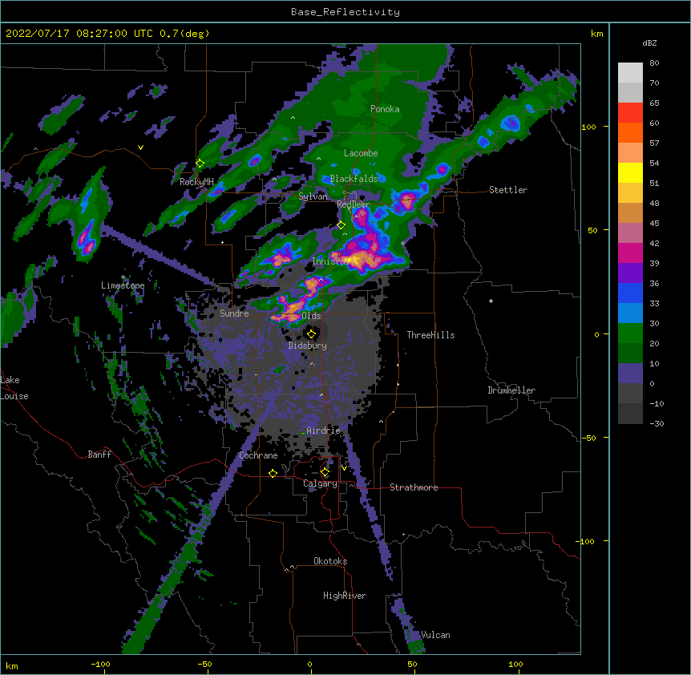Image resolution: width=691 pixels, height=675 pixels.
Task: Select the Airdrie map label
Action: tap(324, 430)
